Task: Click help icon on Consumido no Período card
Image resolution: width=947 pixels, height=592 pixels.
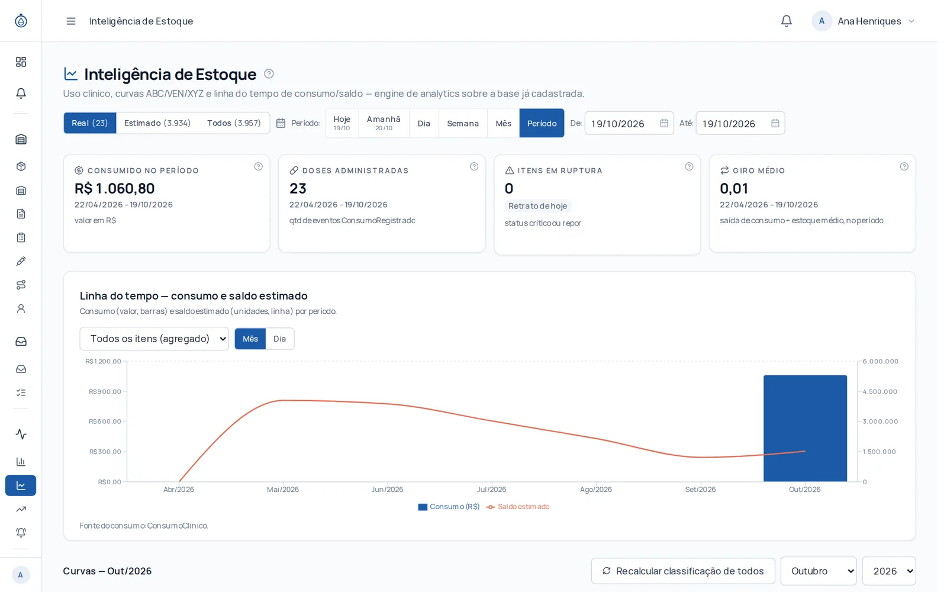Action: [x=258, y=166]
